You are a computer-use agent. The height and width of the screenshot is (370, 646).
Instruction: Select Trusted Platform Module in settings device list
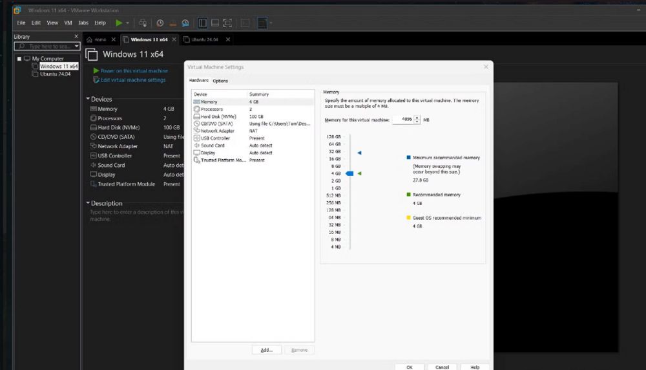223,160
